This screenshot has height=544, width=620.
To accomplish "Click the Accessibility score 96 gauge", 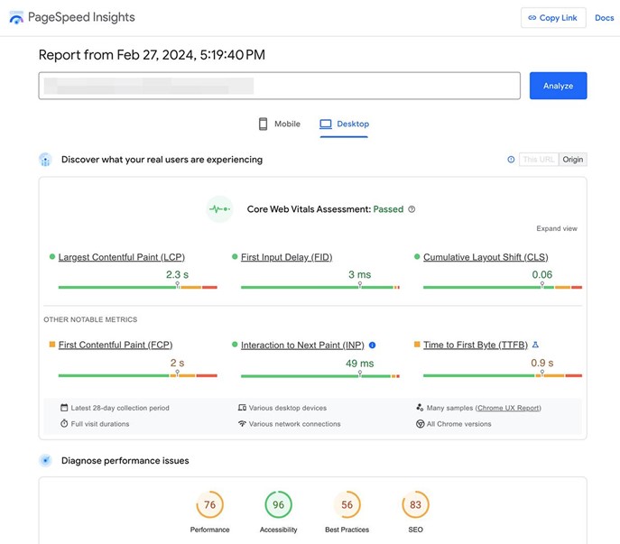I will tap(278, 504).
